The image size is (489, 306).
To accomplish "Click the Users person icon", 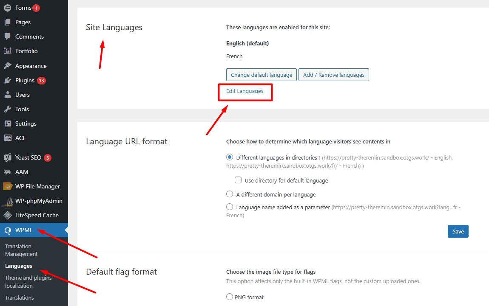I will tap(8, 95).
